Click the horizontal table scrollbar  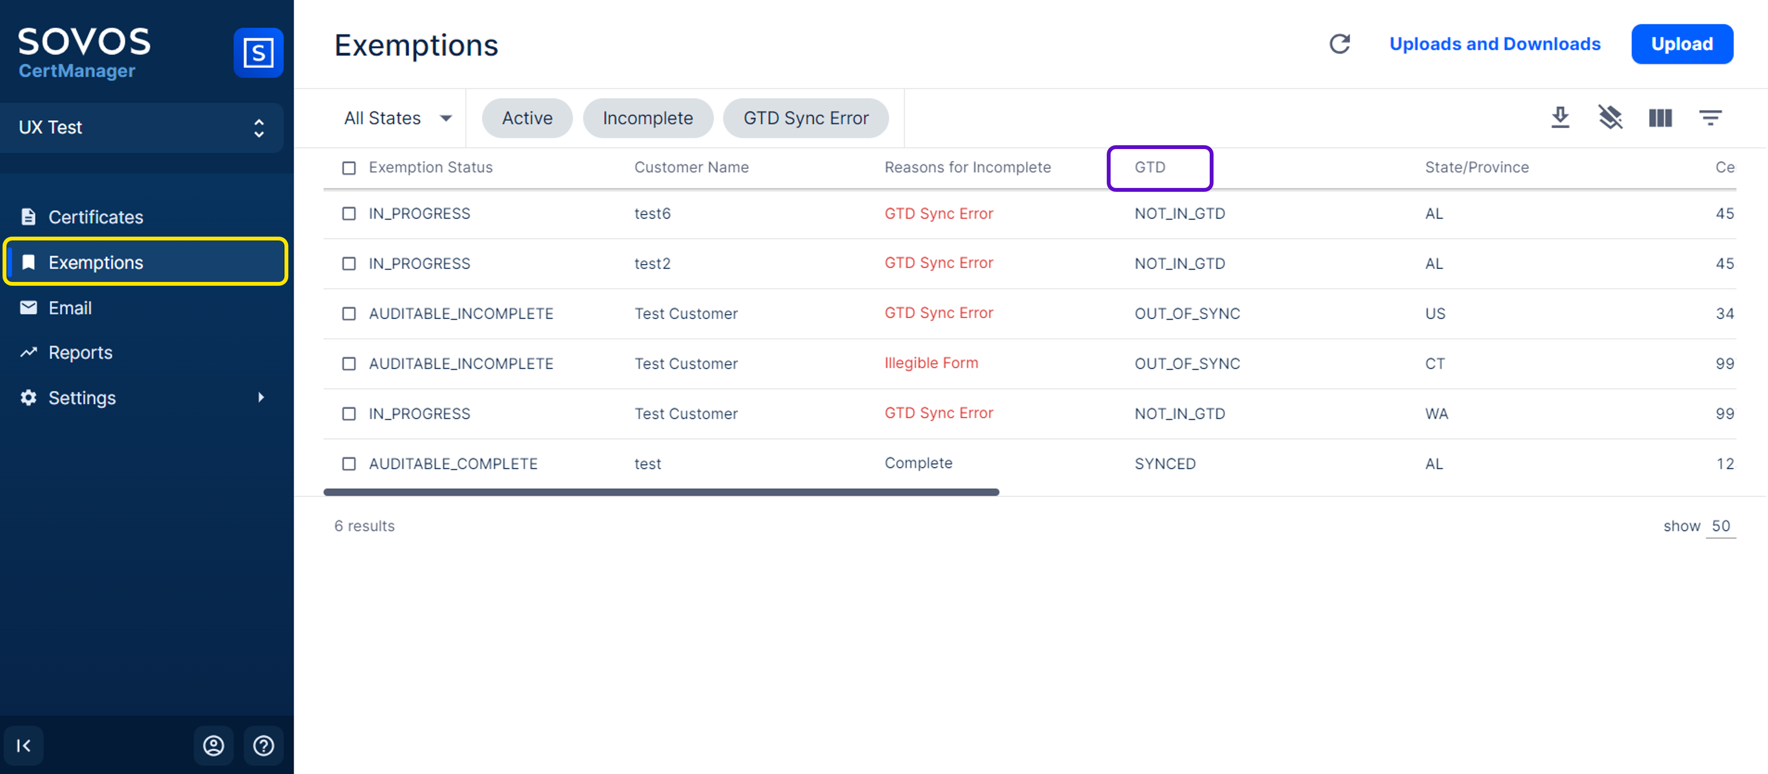(661, 492)
